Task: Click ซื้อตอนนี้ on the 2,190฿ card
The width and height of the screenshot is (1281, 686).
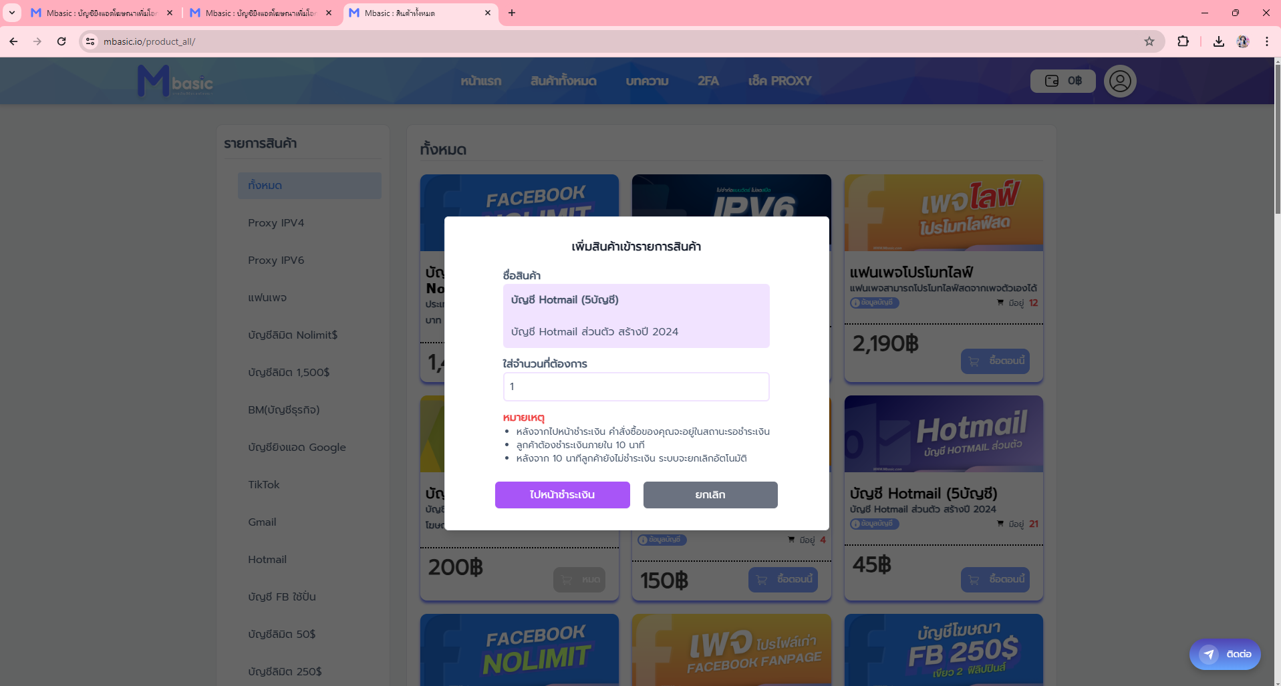Action: (995, 361)
